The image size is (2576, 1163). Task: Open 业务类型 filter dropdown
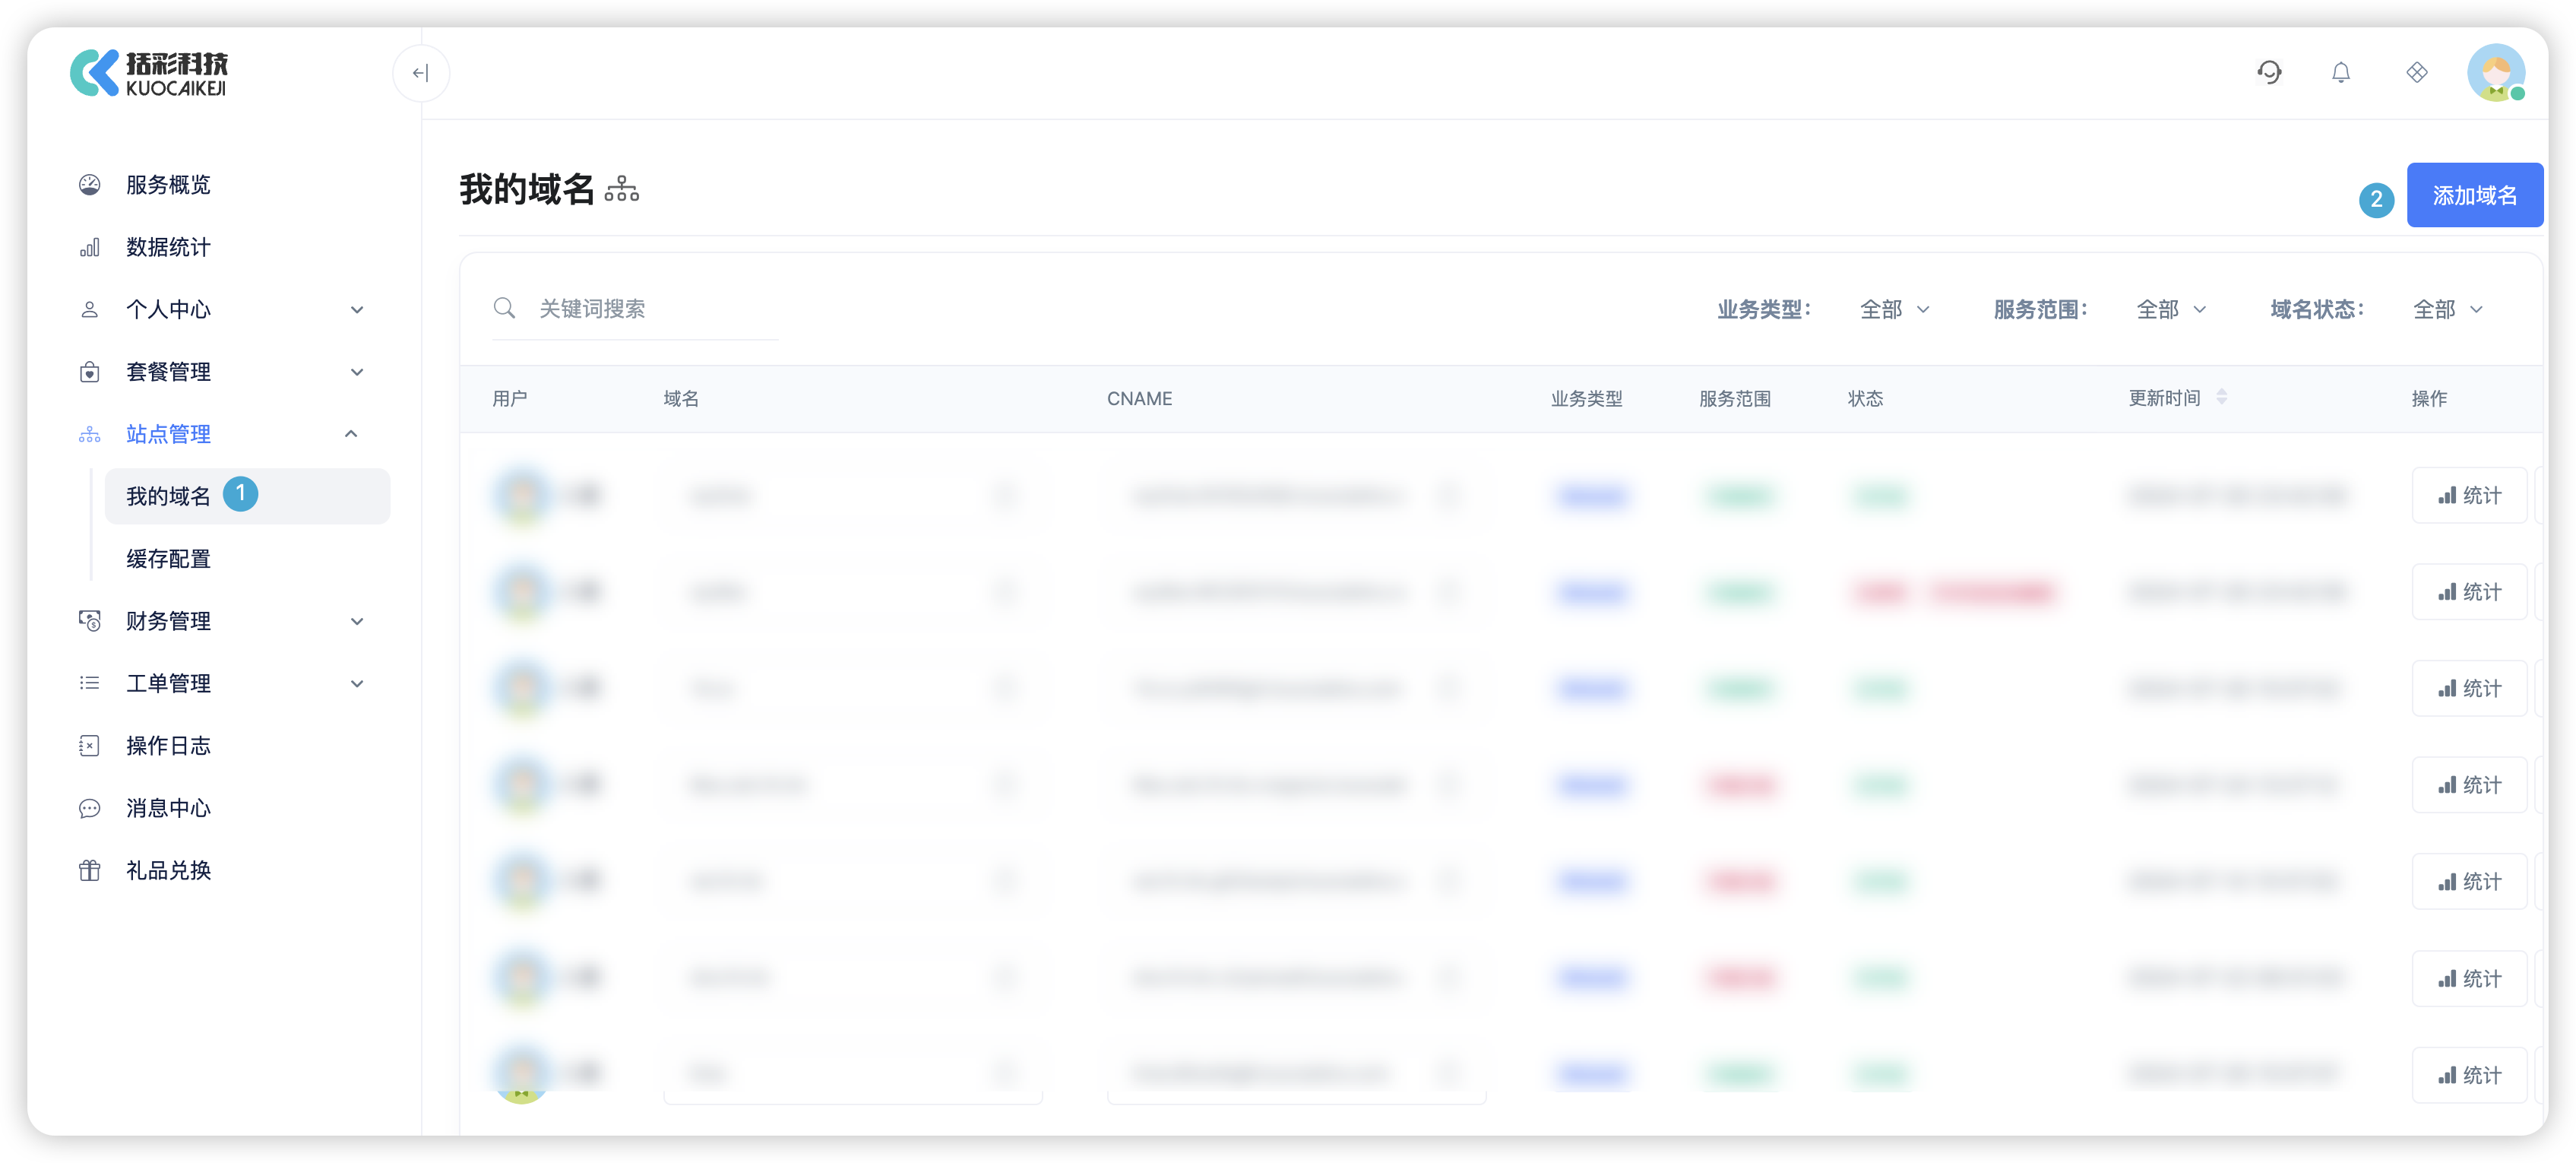coord(1894,310)
